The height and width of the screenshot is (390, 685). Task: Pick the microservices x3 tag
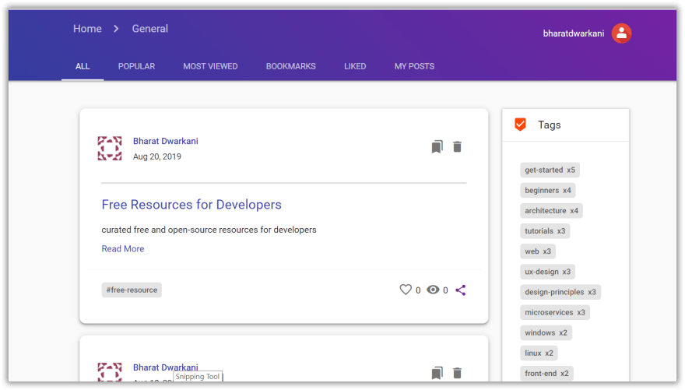click(555, 312)
